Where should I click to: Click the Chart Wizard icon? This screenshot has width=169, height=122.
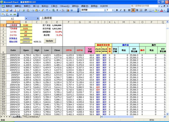coord(68,10)
